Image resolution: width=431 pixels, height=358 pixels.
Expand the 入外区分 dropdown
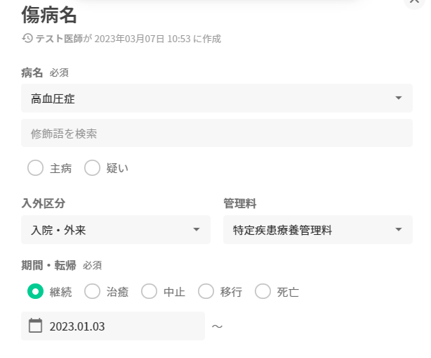[115, 230]
